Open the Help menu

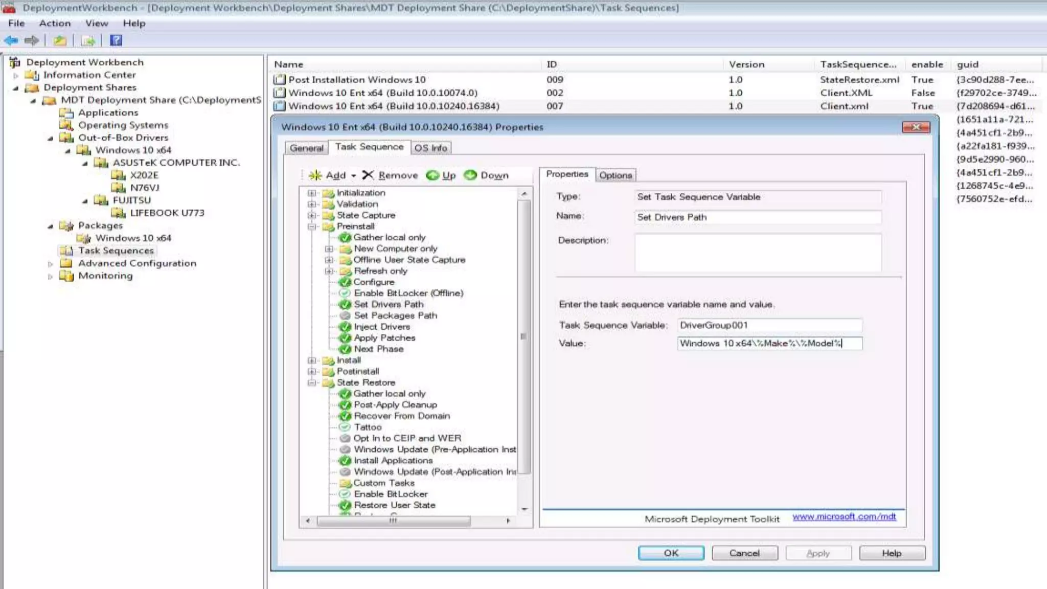(134, 24)
